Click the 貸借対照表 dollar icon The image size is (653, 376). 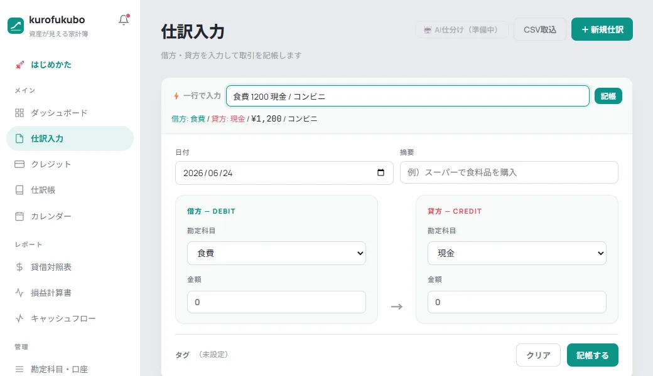click(19, 267)
